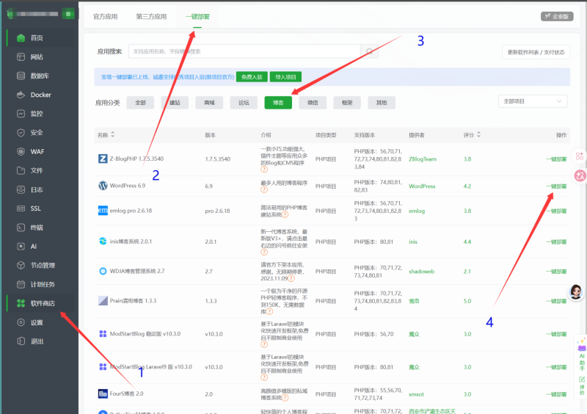Image resolution: width=587 pixels, height=414 pixels.
Task: Click the 企业版 badge button
Action: [x=557, y=16]
